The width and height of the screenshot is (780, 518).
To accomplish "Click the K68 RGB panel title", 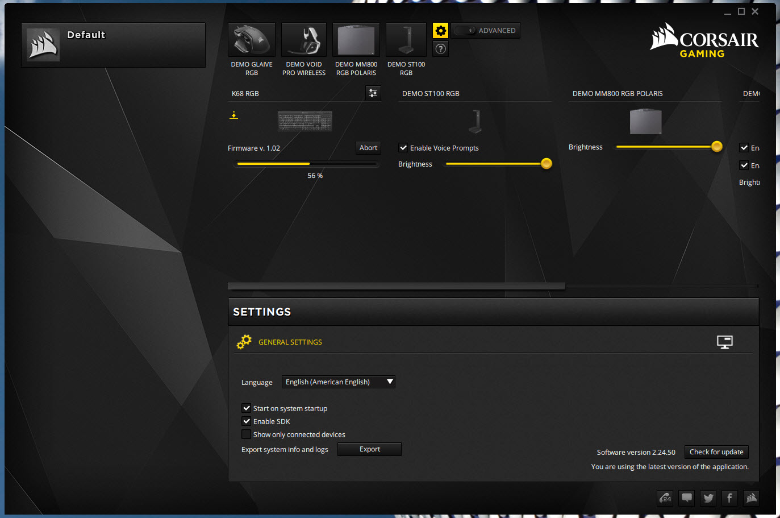I will [x=245, y=94].
